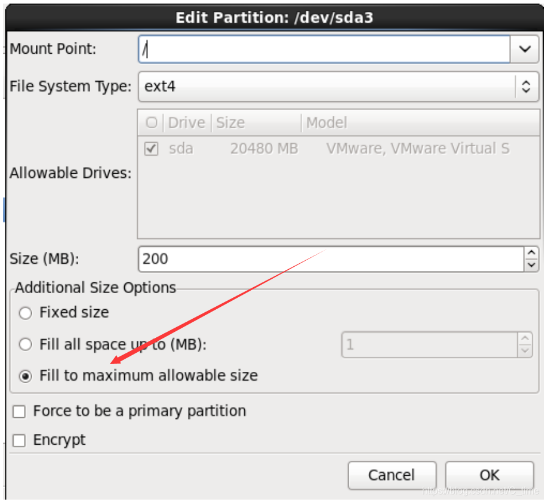Click the Drive column header
Viewport: 545px width, 502px height.
point(187,123)
